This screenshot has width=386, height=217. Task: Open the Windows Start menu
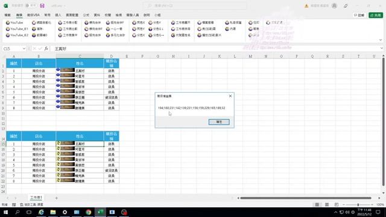tap(5, 212)
